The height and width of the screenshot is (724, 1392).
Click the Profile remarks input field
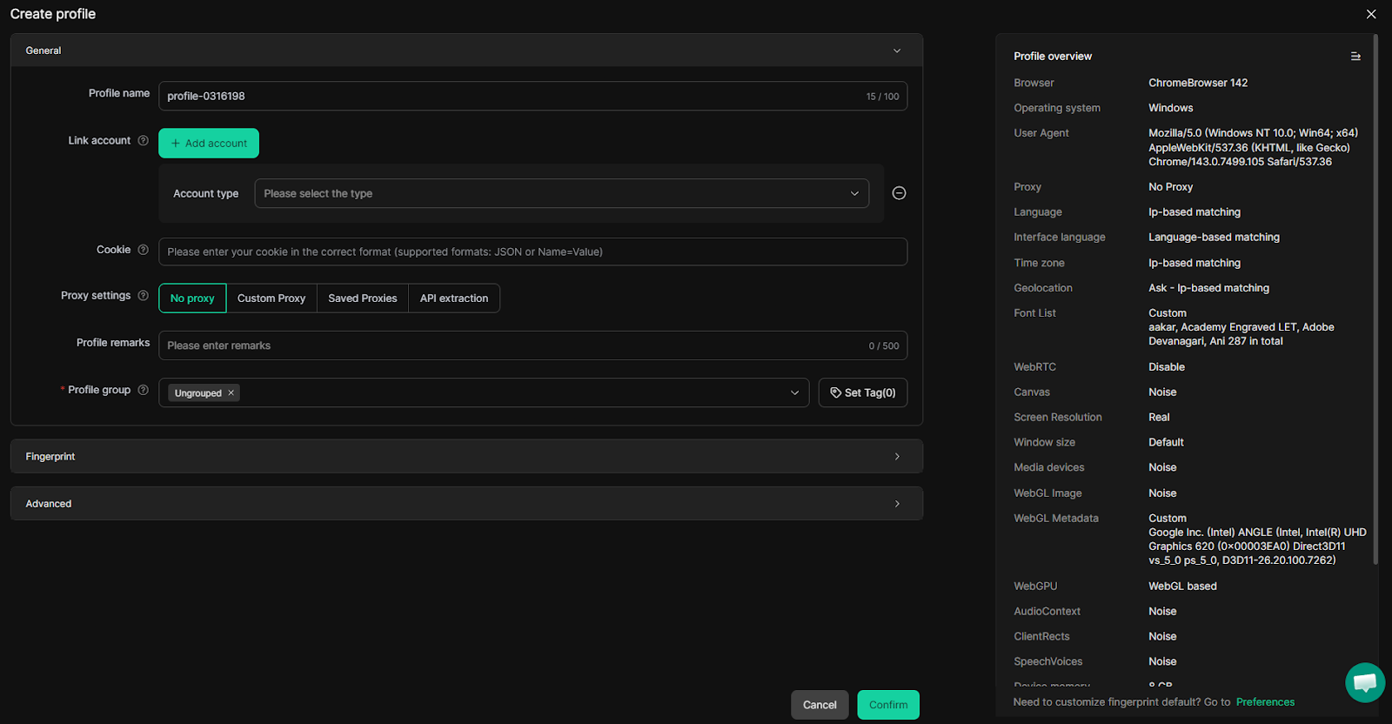[x=513, y=346]
